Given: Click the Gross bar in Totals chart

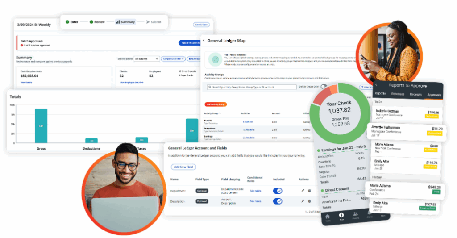Looking at the screenshot, I should coord(41,126).
